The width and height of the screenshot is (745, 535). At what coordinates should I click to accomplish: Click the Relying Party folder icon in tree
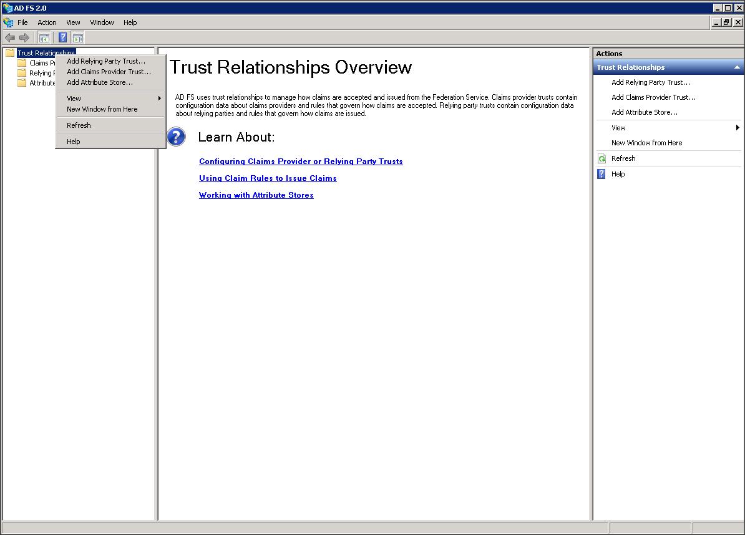[22, 72]
